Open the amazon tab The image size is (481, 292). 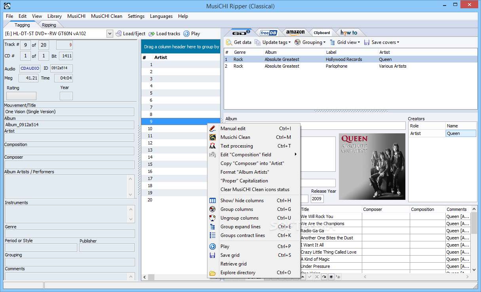(x=295, y=33)
